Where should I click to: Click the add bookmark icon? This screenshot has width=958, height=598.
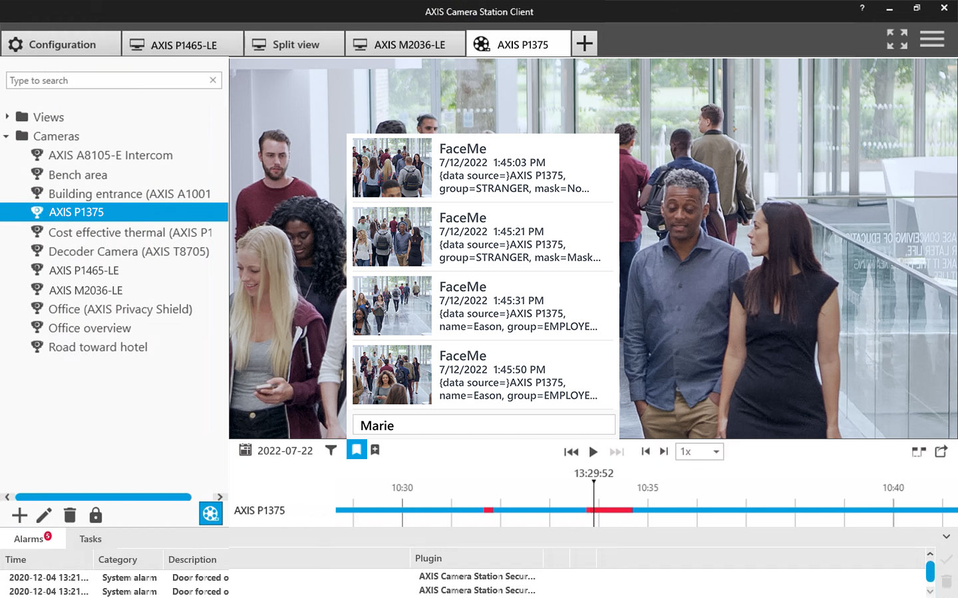tap(375, 450)
